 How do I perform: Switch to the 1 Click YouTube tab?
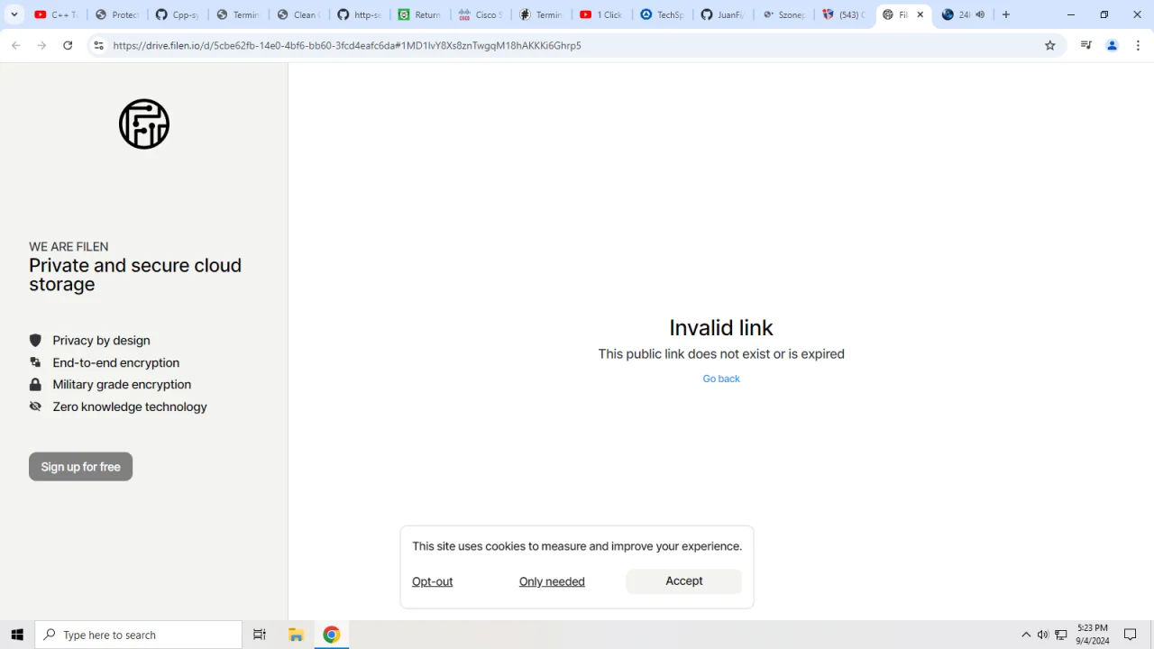602,14
